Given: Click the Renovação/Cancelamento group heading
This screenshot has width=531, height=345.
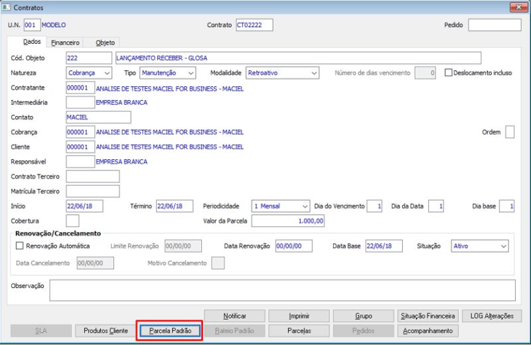Looking at the screenshot, I should [x=58, y=234].
